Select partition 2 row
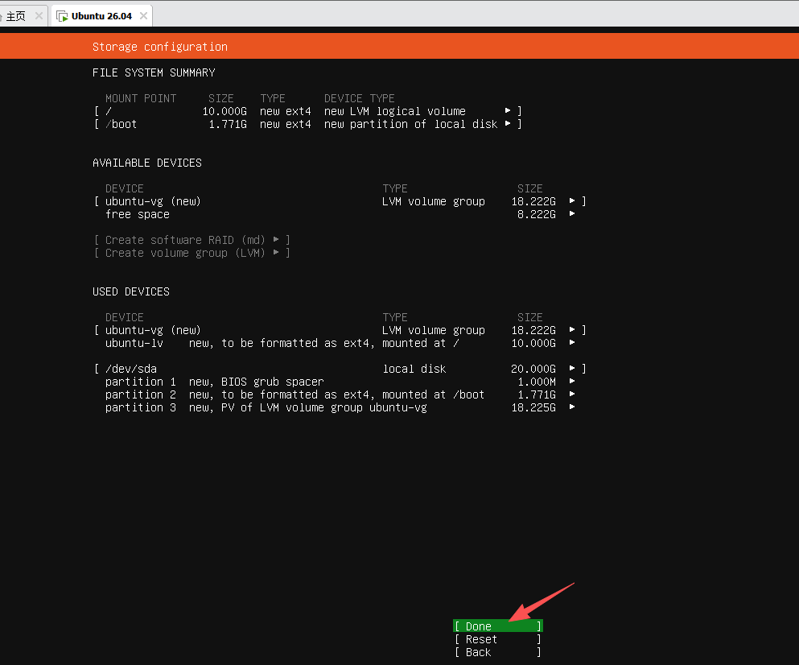 click(340, 394)
